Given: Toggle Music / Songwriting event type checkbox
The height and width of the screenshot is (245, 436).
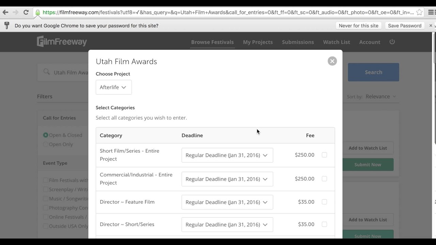Looking at the screenshot, I should 46,199.
